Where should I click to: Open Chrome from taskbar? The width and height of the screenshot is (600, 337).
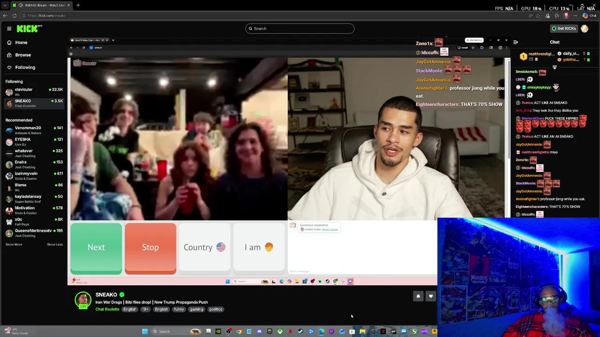[x=239, y=331]
